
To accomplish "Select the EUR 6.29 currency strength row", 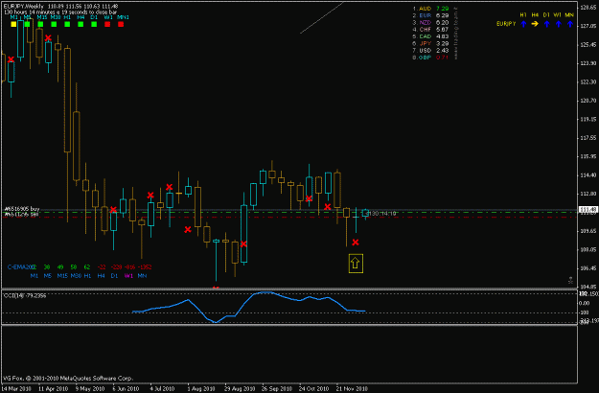I will click(x=430, y=15).
